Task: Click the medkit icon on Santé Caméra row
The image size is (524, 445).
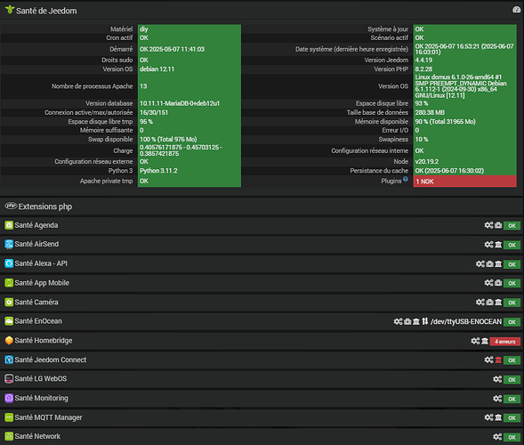Action: click(x=489, y=303)
